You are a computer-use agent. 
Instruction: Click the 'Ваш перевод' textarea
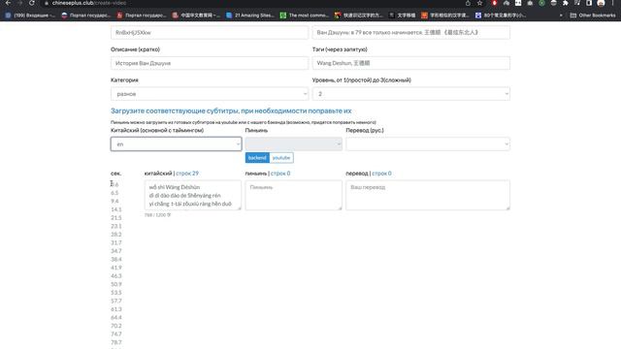(x=428, y=195)
